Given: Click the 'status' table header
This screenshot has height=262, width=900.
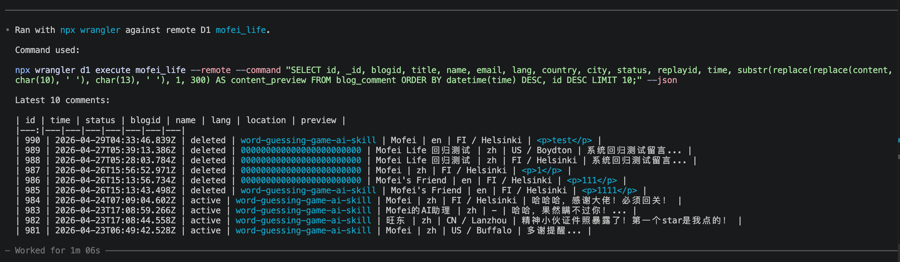Looking at the screenshot, I should point(100,120).
